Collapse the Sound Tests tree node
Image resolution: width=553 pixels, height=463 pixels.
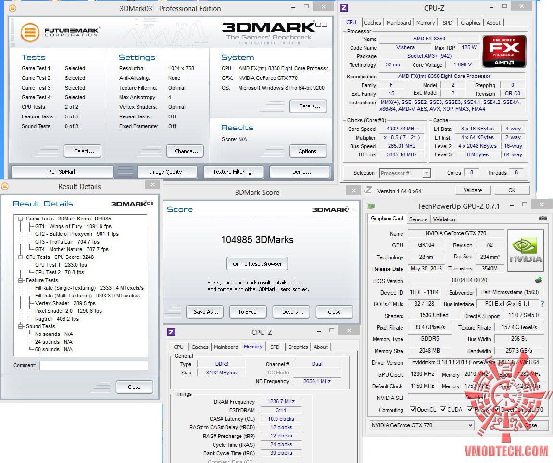[x=21, y=326]
